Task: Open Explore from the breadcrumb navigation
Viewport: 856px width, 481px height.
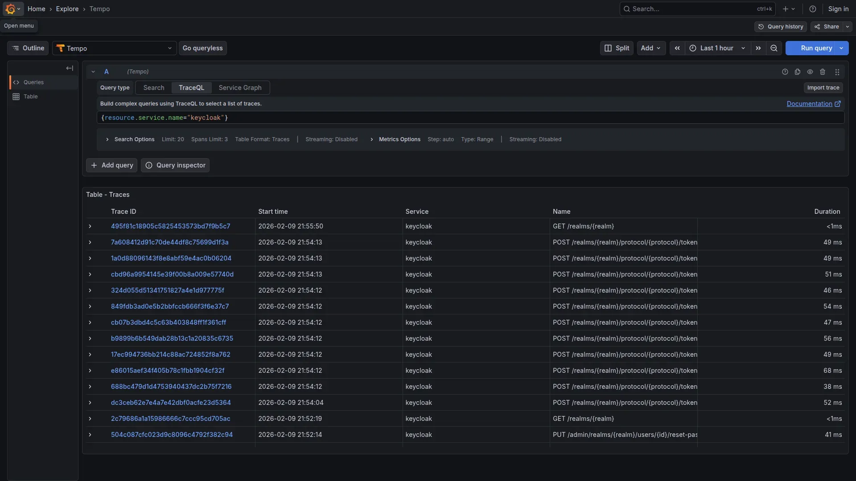Action: pos(67,9)
